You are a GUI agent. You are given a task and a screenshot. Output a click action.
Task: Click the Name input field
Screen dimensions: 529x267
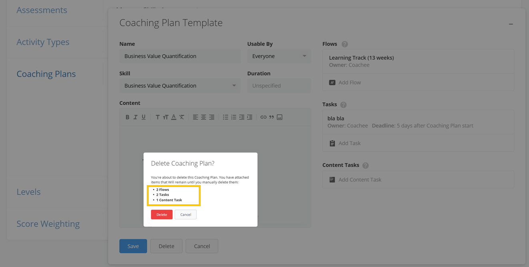180,56
